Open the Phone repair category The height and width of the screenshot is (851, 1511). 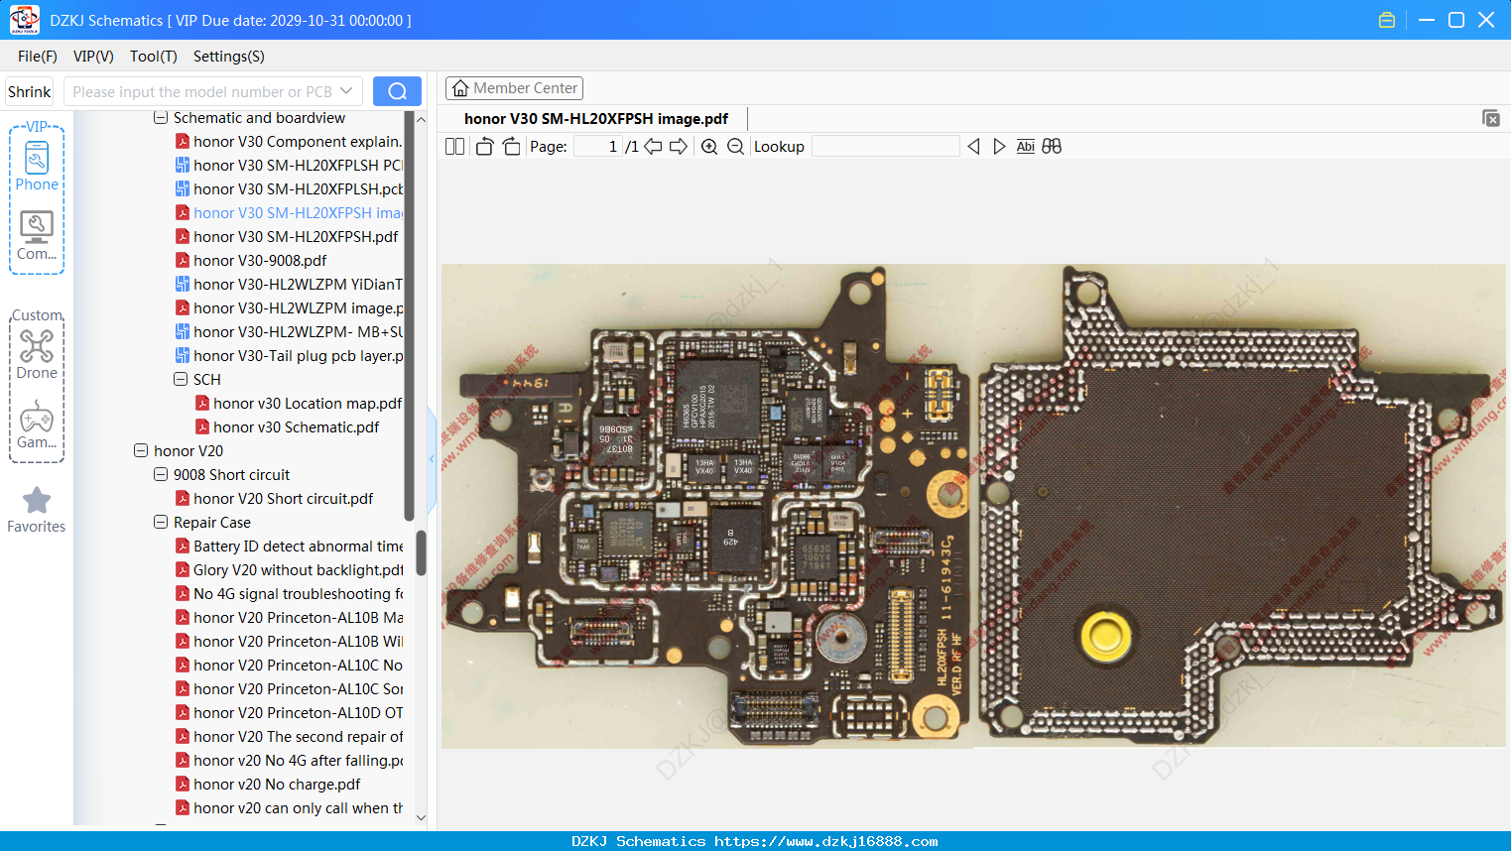(37, 166)
